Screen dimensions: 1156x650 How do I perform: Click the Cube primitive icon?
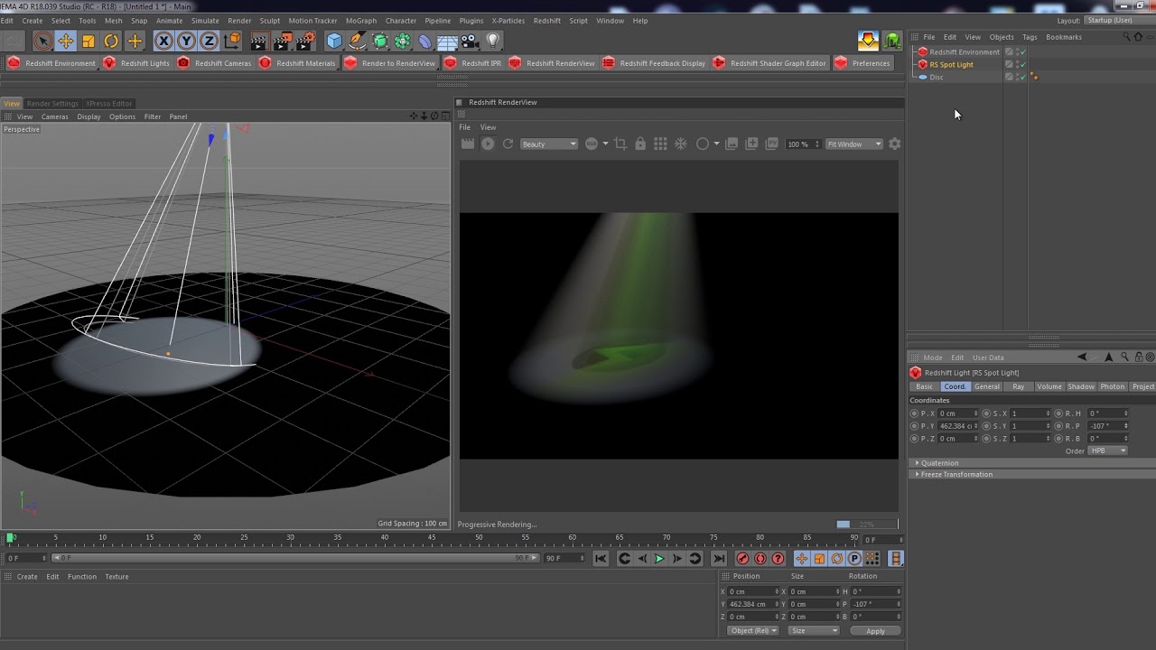click(334, 41)
